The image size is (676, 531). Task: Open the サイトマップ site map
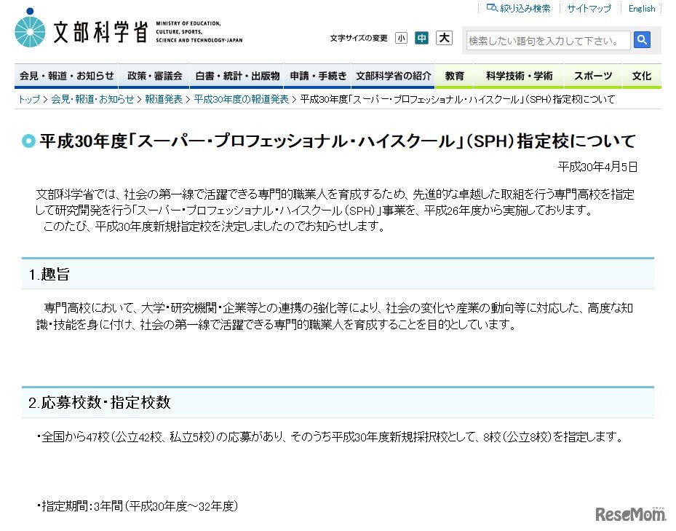(588, 8)
